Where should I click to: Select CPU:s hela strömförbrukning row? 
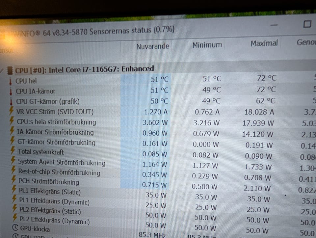[x=158, y=122]
